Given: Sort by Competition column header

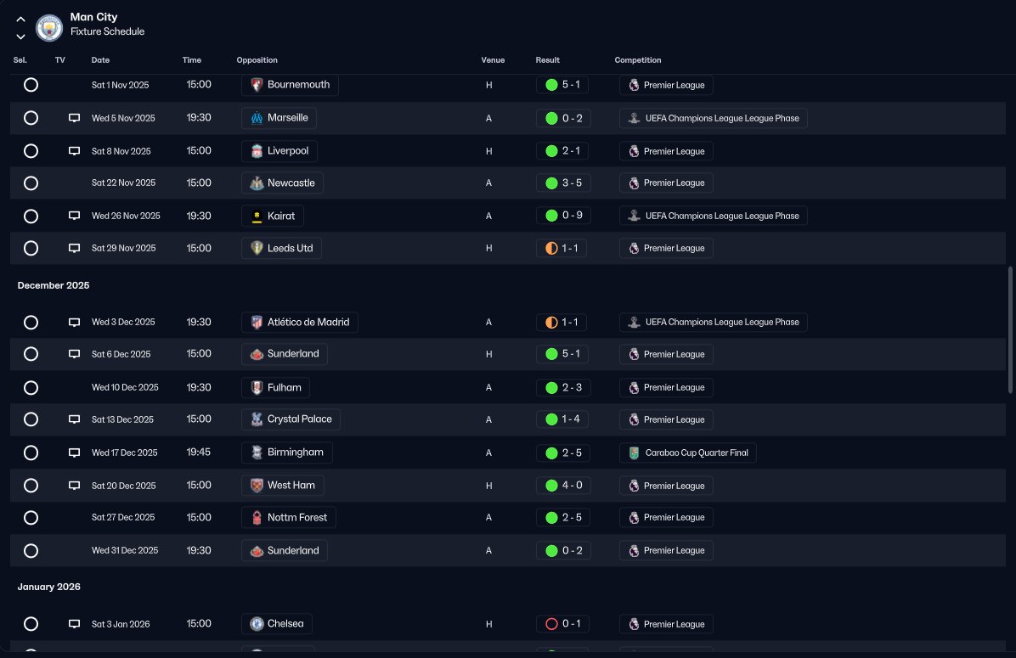Looking at the screenshot, I should coord(638,60).
